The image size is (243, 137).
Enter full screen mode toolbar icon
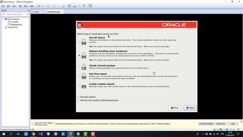click(79, 6)
